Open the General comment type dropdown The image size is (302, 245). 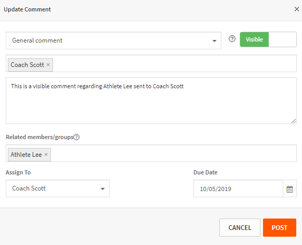pos(113,40)
